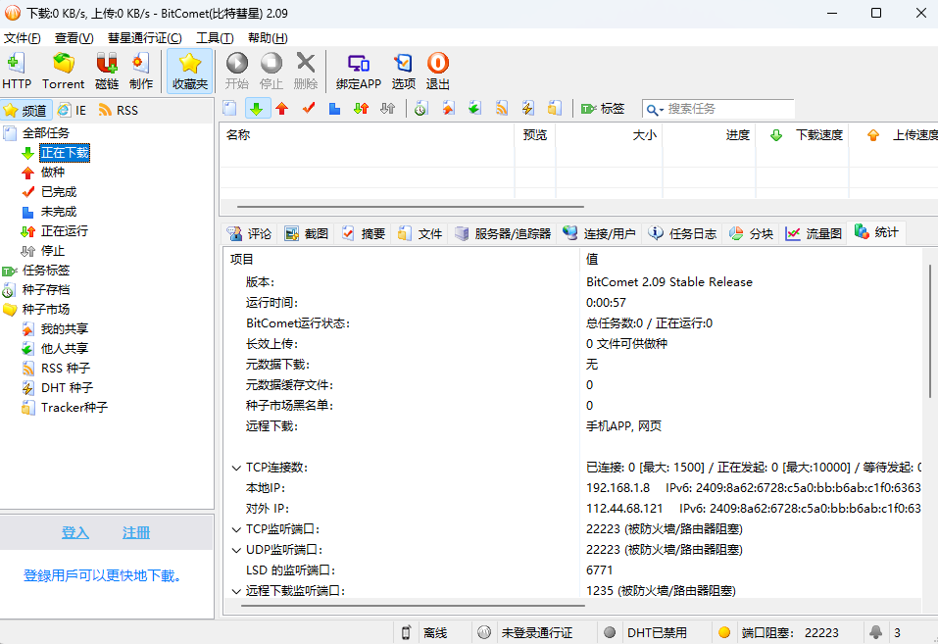
Task: Open the 查看(V) menu
Action: point(74,37)
